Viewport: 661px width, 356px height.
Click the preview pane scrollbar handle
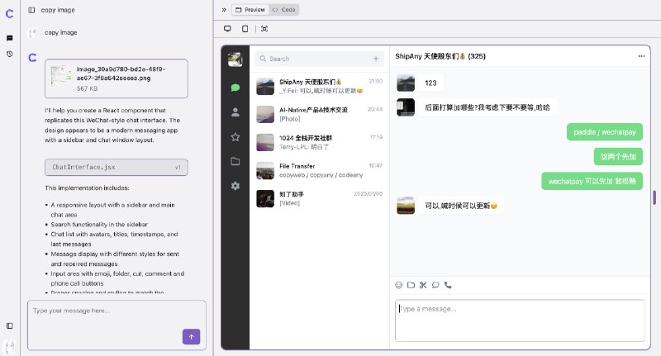click(654, 197)
